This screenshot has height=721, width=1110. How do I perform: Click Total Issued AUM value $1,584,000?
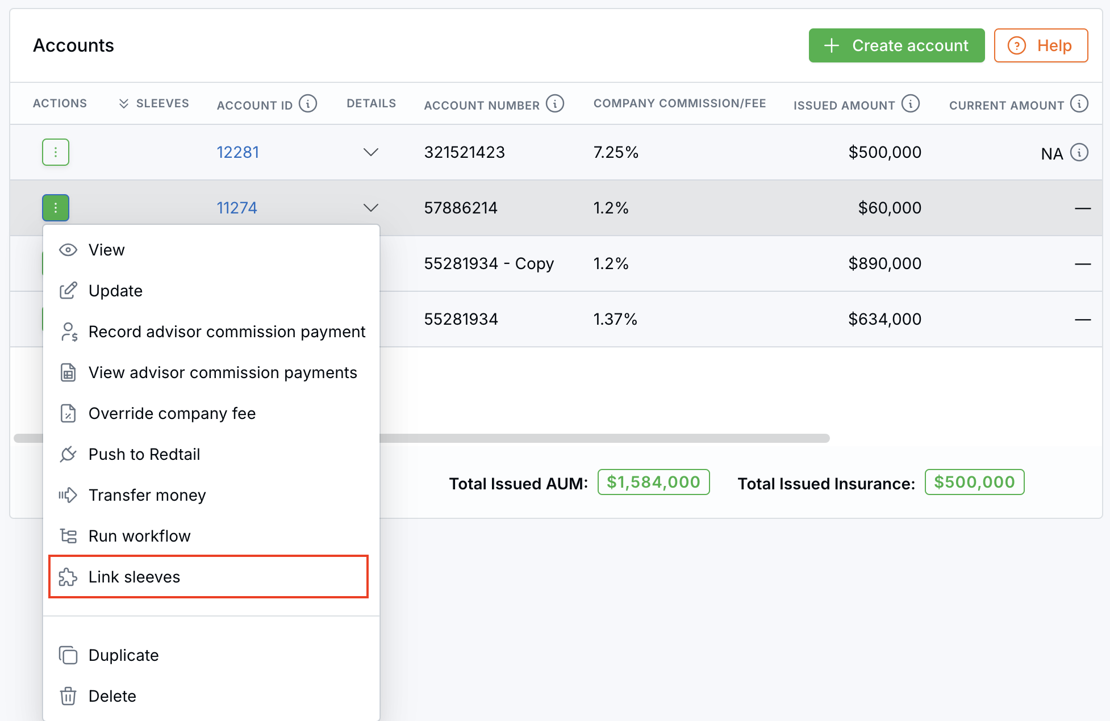point(653,482)
